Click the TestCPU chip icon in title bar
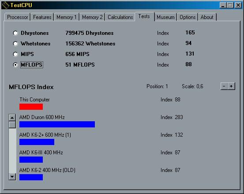The width and height of the screenshot is (244, 194). point(5,5)
